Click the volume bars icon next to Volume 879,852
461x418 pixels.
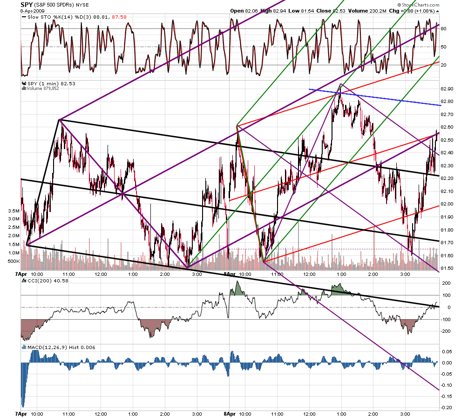24,89
